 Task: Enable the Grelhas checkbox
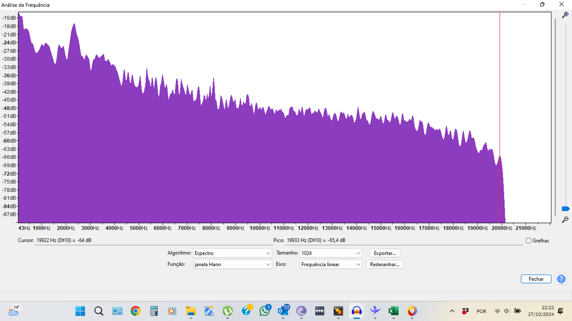tap(529, 240)
